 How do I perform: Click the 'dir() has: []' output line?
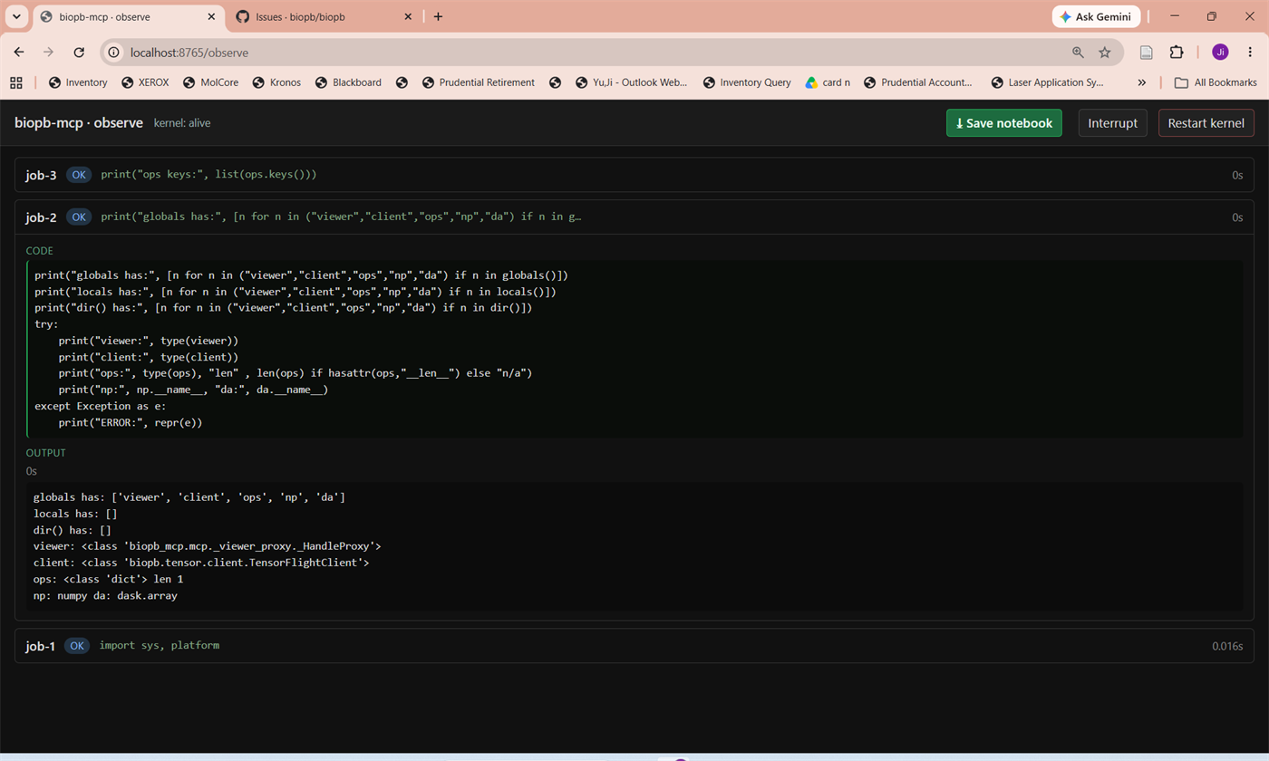72,530
